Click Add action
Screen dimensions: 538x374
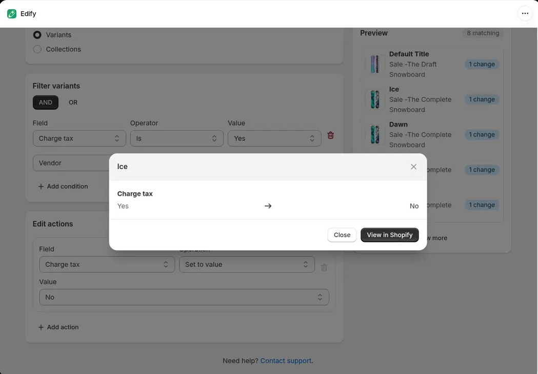58,327
